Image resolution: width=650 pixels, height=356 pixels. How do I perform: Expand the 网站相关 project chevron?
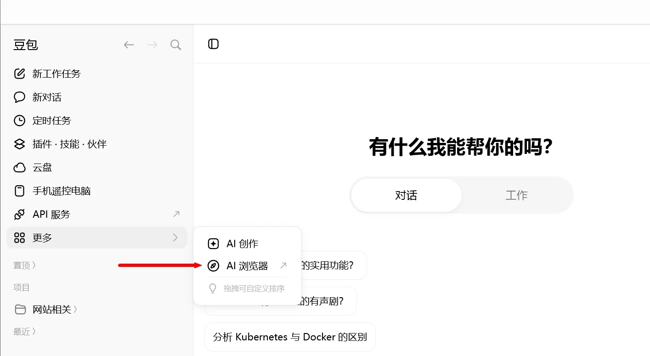point(75,310)
